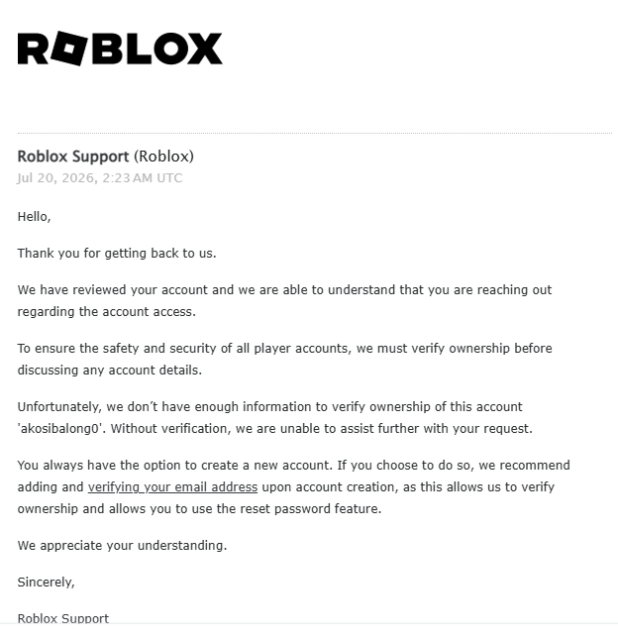Click the bold 'Roblox Support' sender name
The image size is (618, 638).
[73, 157]
